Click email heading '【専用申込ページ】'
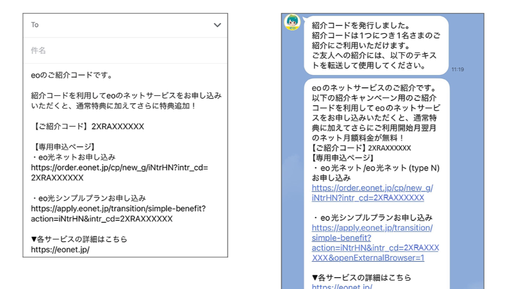The width and height of the screenshot is (510, 289). (x=64, y=147)
